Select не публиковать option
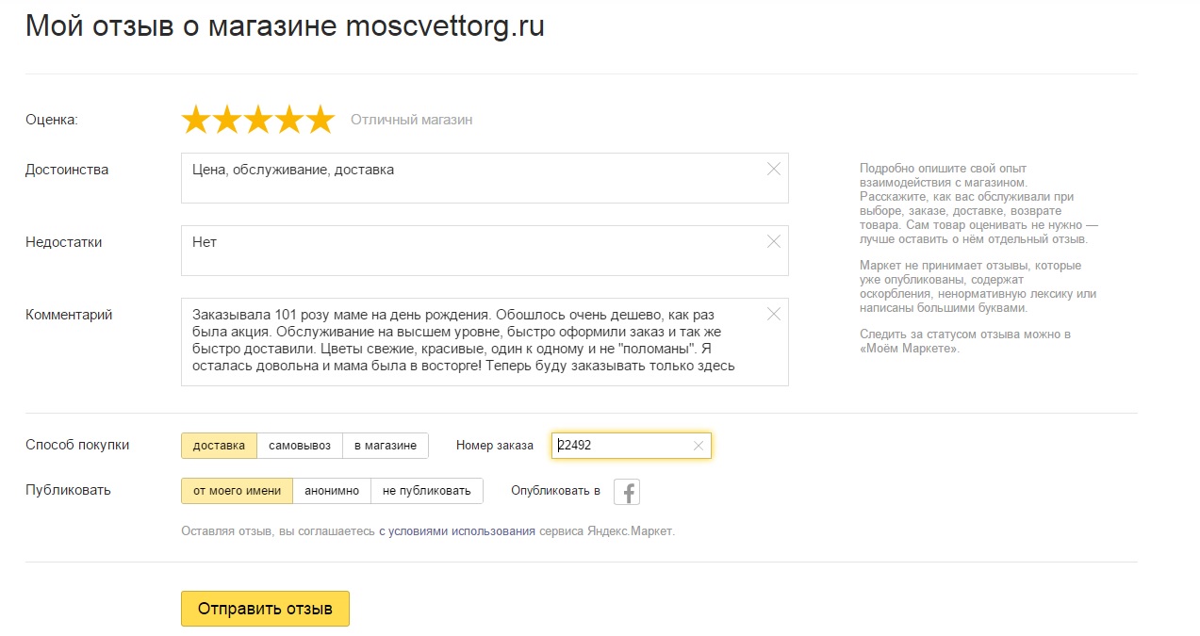1200x636 pixels. [427, 491]
